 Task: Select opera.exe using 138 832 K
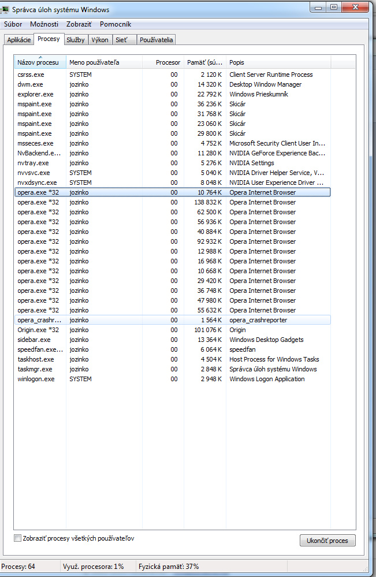173,202
